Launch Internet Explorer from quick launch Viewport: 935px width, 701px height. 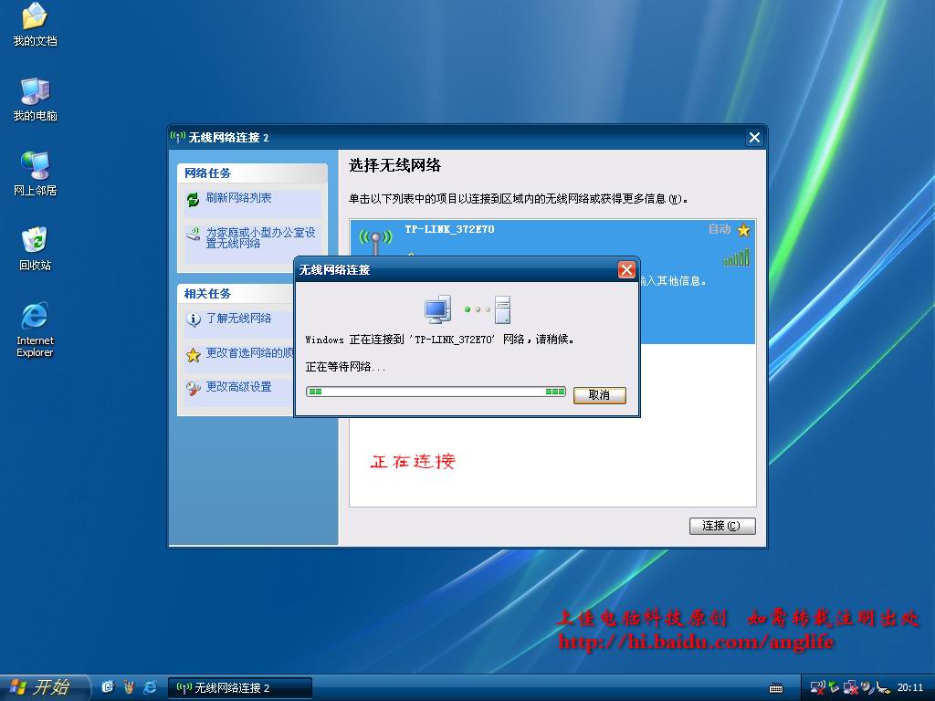151,686
